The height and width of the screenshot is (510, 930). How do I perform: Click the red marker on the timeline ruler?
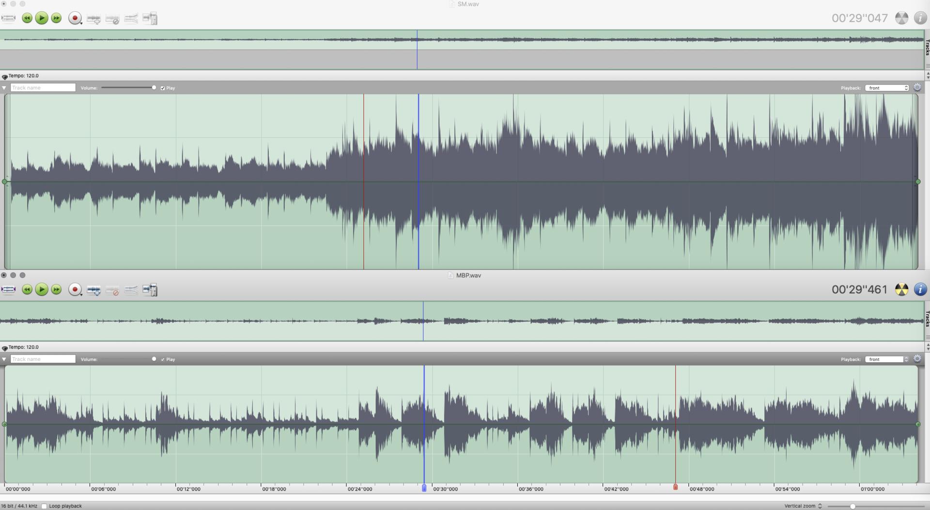click(676, 487)
